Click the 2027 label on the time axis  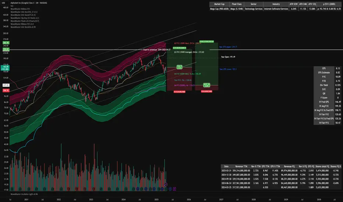tap(222, 199)
